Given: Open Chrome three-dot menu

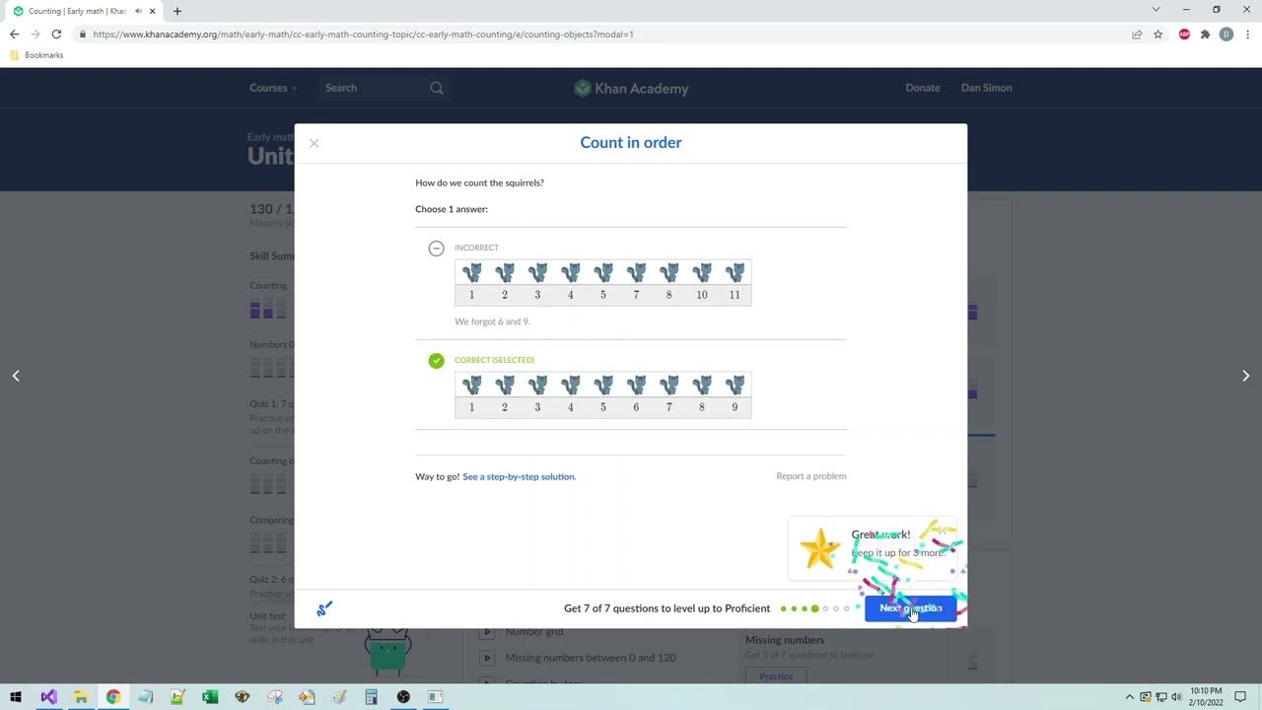Looking at the screenshot, I should coord(1247,35).
